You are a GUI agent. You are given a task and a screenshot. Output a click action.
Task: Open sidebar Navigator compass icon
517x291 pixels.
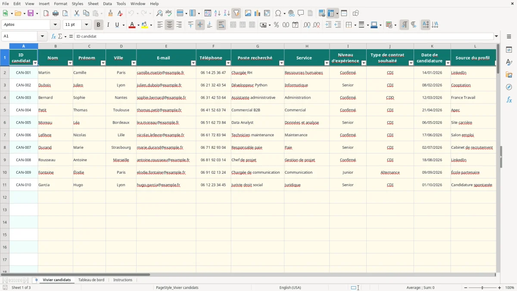(x=509, y=88)
